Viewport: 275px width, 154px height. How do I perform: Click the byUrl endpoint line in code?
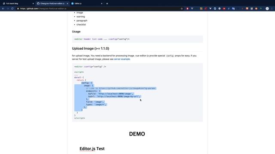coord(114,96)
